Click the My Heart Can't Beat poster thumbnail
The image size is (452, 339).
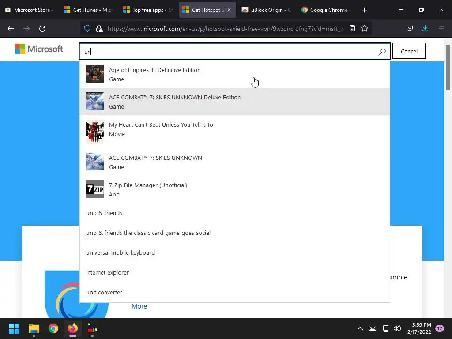coord(95,132)
